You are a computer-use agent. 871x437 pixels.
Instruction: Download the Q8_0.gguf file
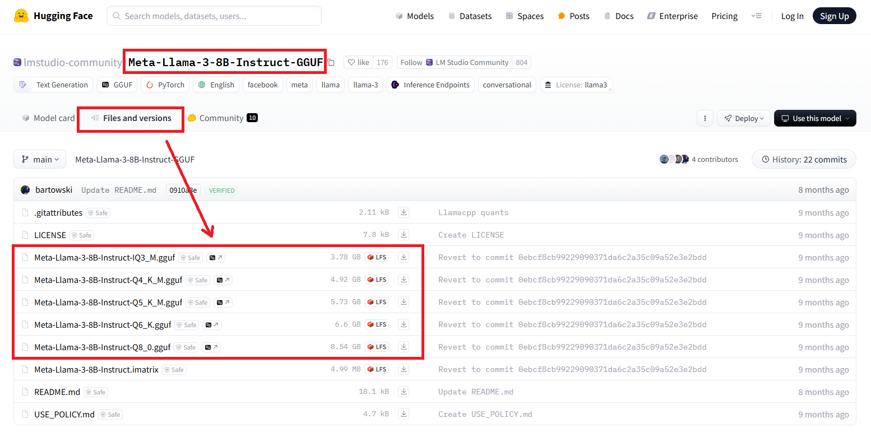[x=404, y=347]
